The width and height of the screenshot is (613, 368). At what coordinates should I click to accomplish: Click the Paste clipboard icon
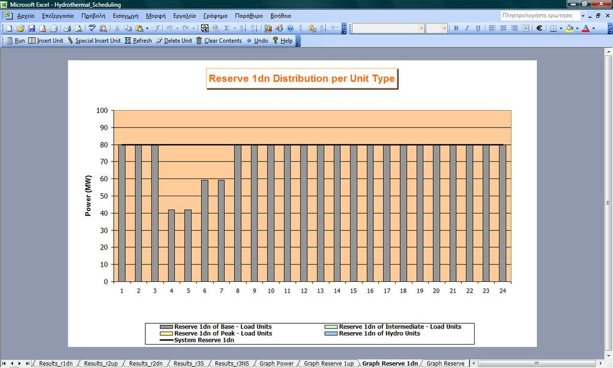click(139, 28)
